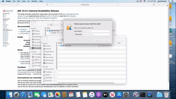This screenshot has height=99, width=176.
Task: Click Safari Share toolbar button
Action: (x=159, y=5)
